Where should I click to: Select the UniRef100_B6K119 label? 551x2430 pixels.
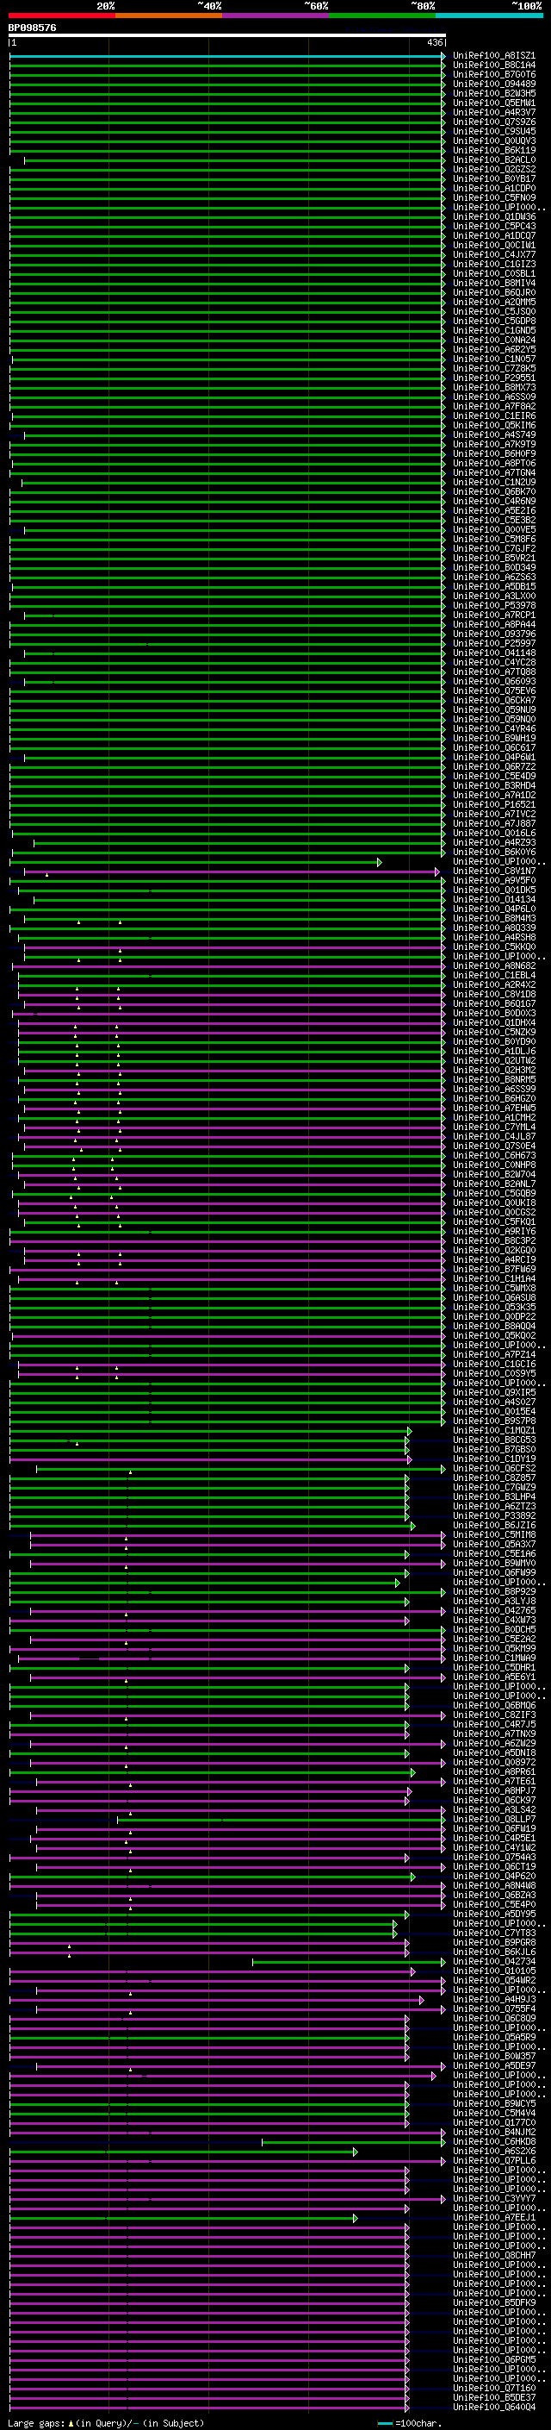tap(493, 150)
